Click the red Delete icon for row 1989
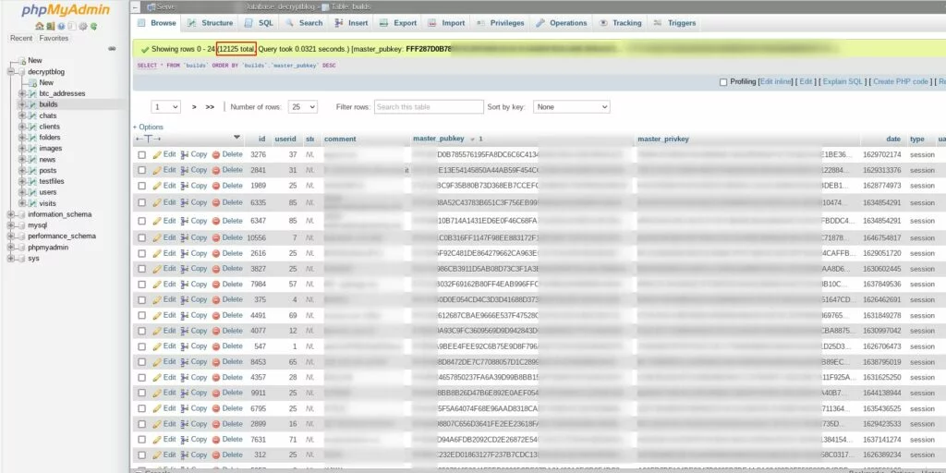Image resolution: width=946 pixels, height=473 pixels. [x=216, y=186]
